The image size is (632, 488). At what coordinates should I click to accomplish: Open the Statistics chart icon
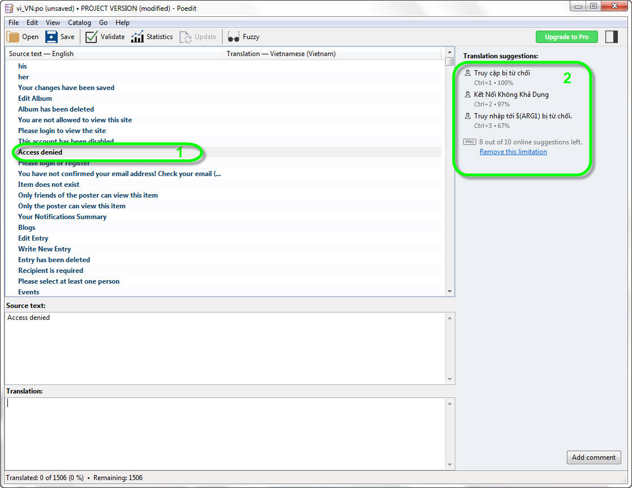tap(138, 37)
